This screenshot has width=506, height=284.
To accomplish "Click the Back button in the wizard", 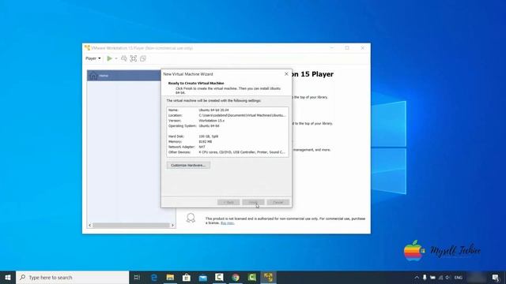I will pos(228,202).
